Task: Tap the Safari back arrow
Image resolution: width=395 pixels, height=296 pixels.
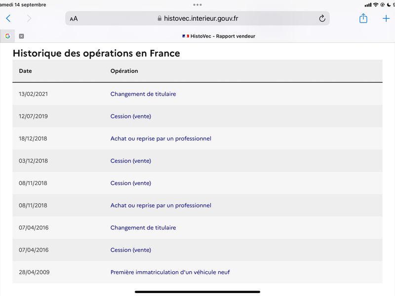Action: pos(8,18)
